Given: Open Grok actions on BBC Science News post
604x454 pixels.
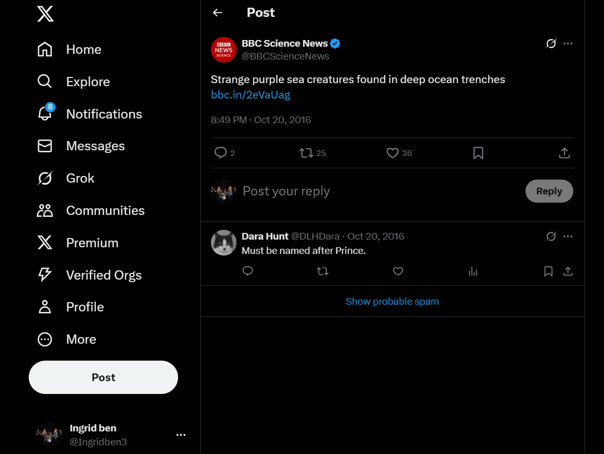Looking at the screenshot, I should click(x=551, y=44).
